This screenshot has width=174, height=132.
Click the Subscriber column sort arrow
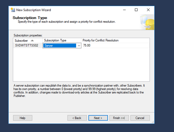32,40
